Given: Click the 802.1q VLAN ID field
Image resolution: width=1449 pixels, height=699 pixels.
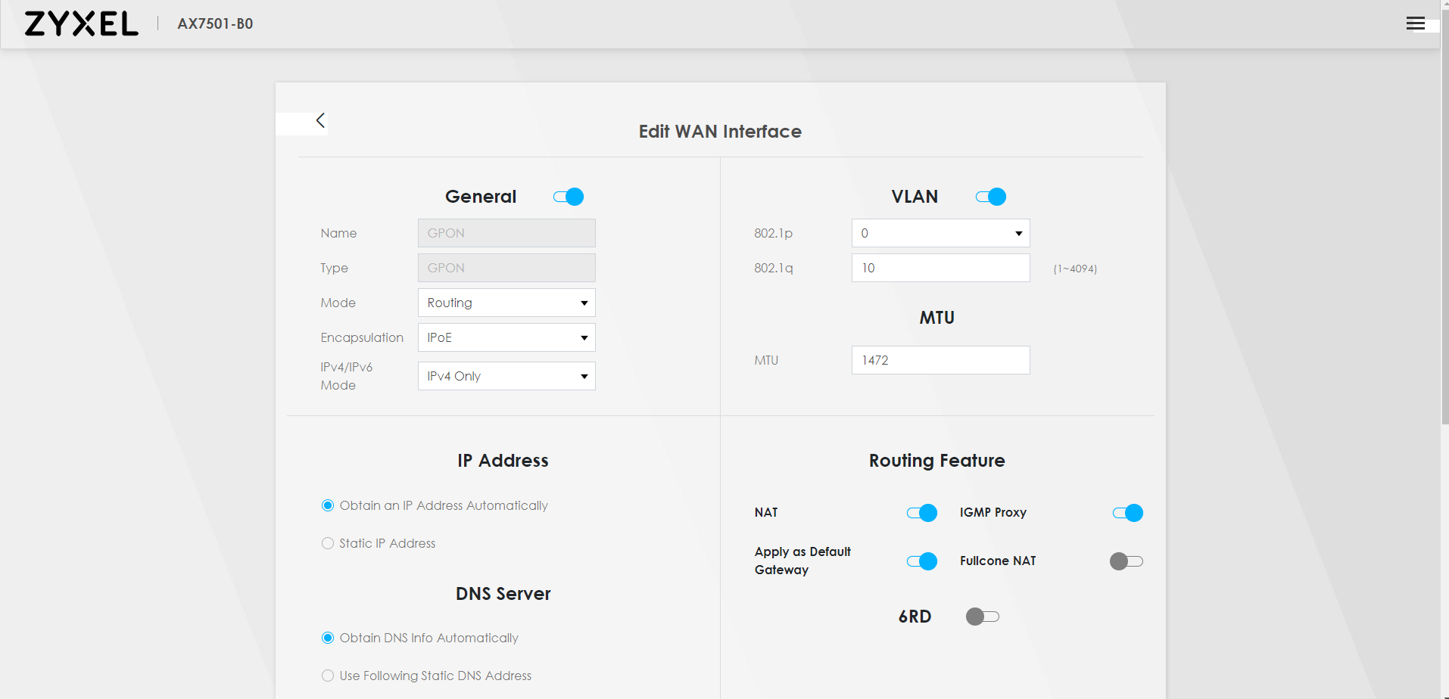Looking at the screenshot, I should pyautogui.click(x=940, y=268).
